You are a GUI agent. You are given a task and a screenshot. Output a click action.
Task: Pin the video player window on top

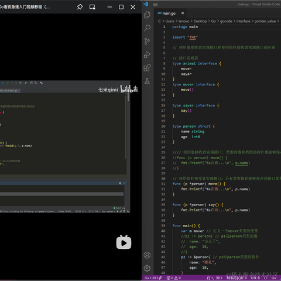point(80,7)
